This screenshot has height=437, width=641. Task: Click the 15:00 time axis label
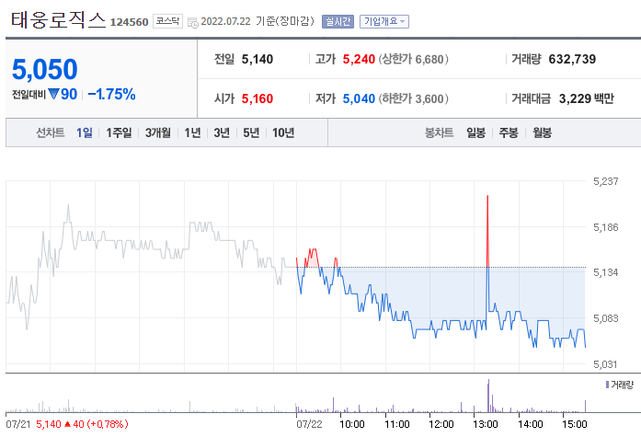575,424
